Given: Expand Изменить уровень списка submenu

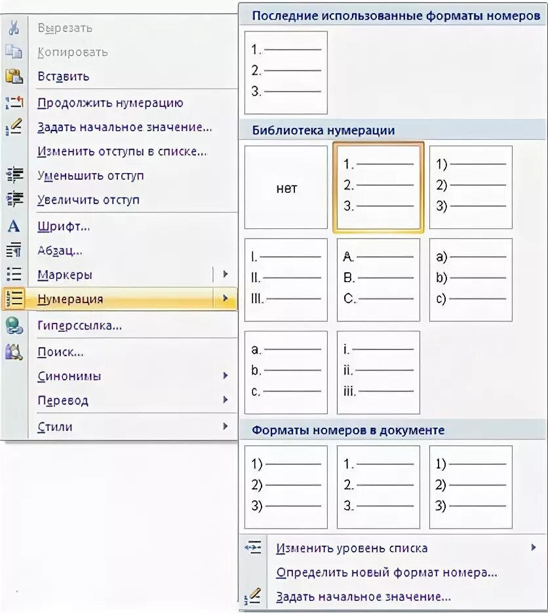Looking at the screenshot, I should (x=534, y=548).
